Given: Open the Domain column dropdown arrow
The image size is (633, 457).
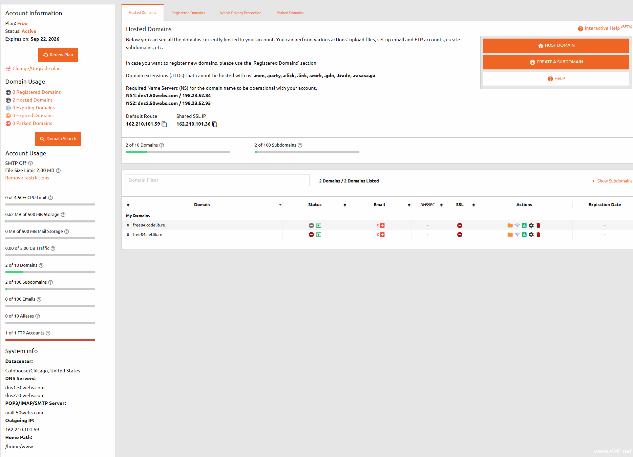Looking at the screenshot, I should click(280, 205).
